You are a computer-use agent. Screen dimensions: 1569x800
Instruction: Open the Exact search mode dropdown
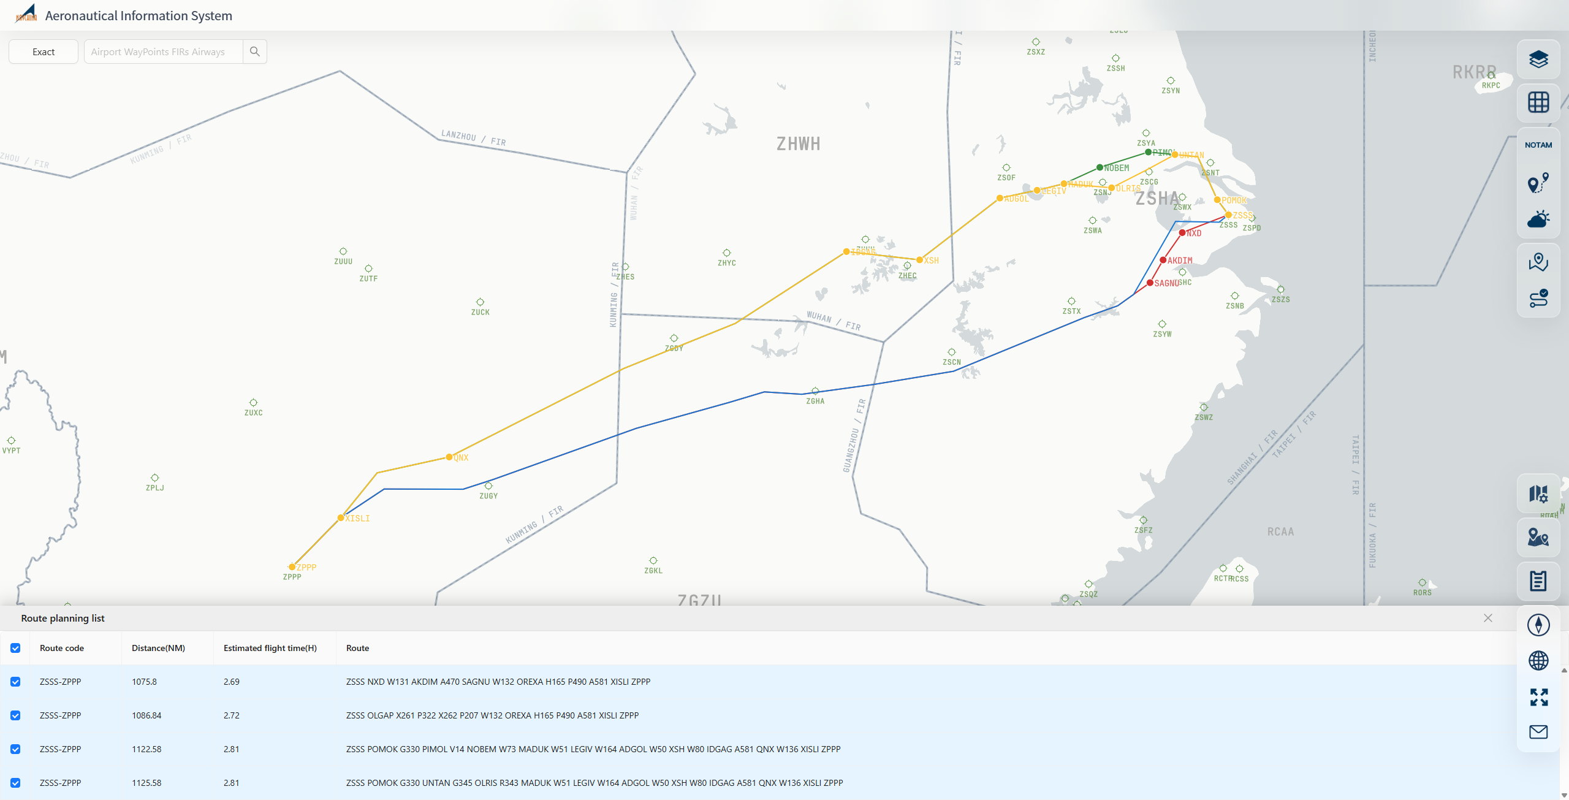point(44,52)
